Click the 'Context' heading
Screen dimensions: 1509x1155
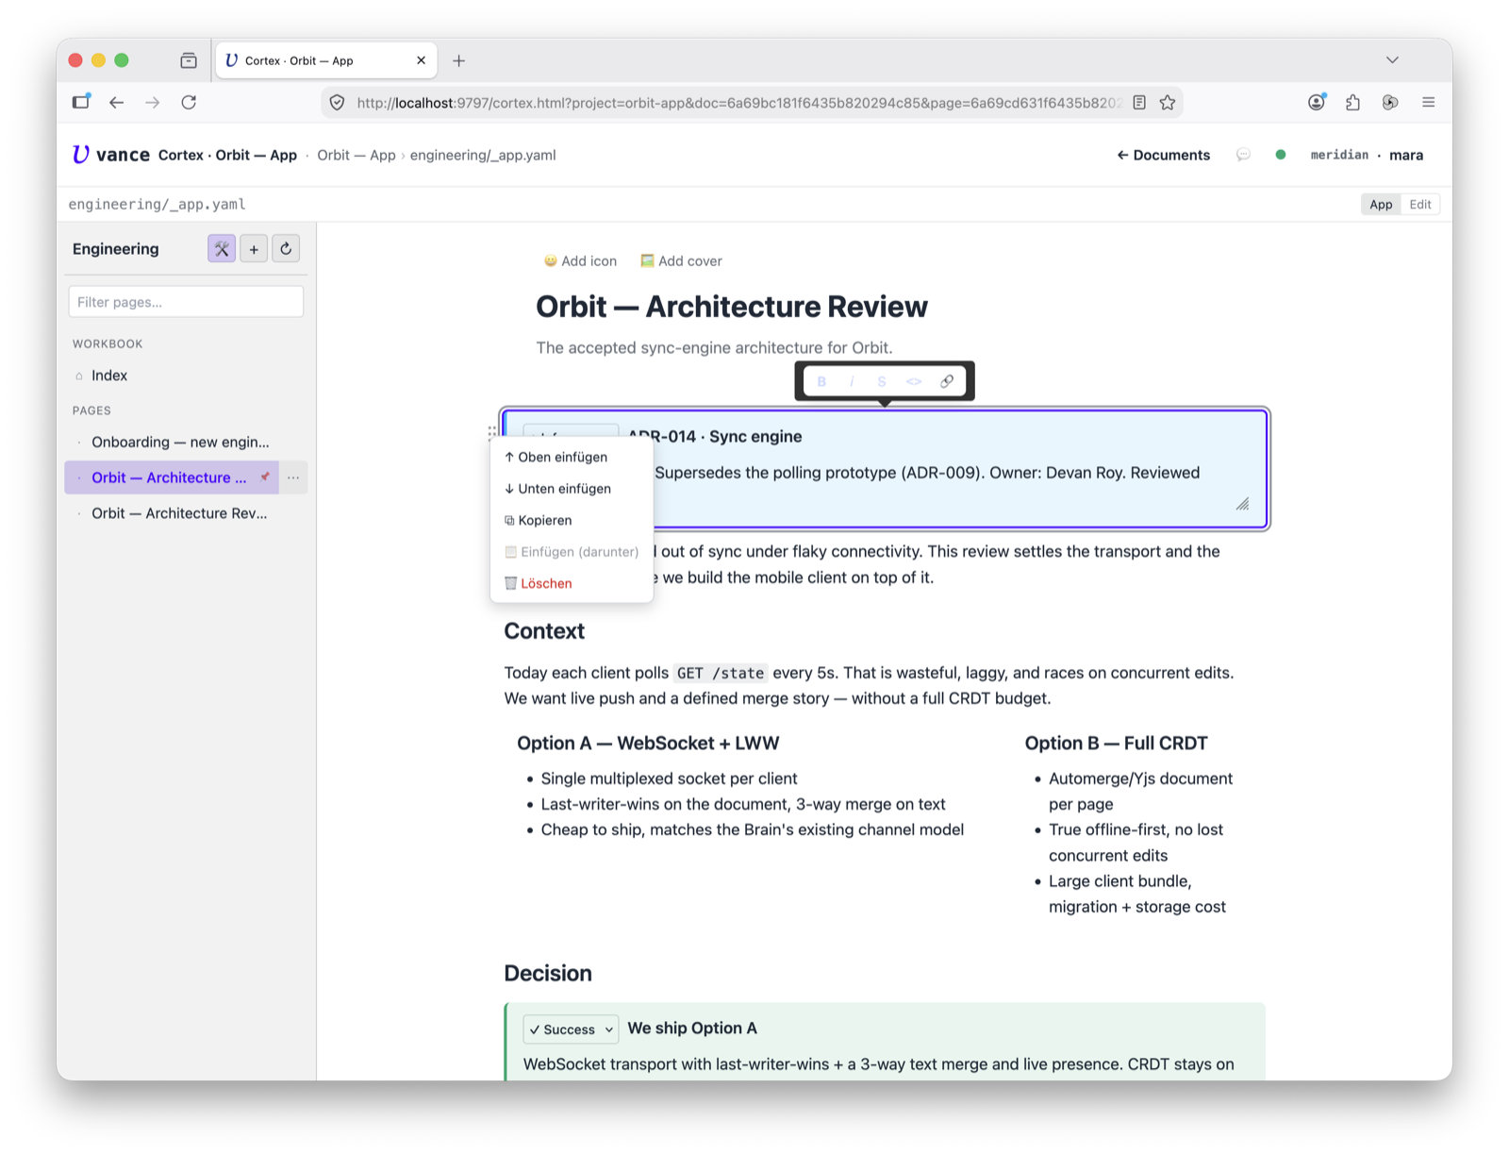pos(544,631)
